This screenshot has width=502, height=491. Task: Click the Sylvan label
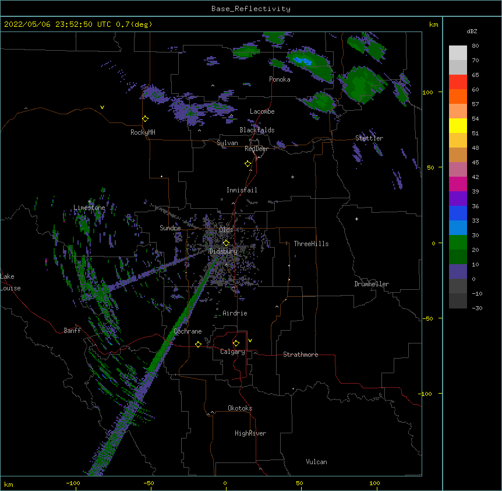click(x=227, y=143)
